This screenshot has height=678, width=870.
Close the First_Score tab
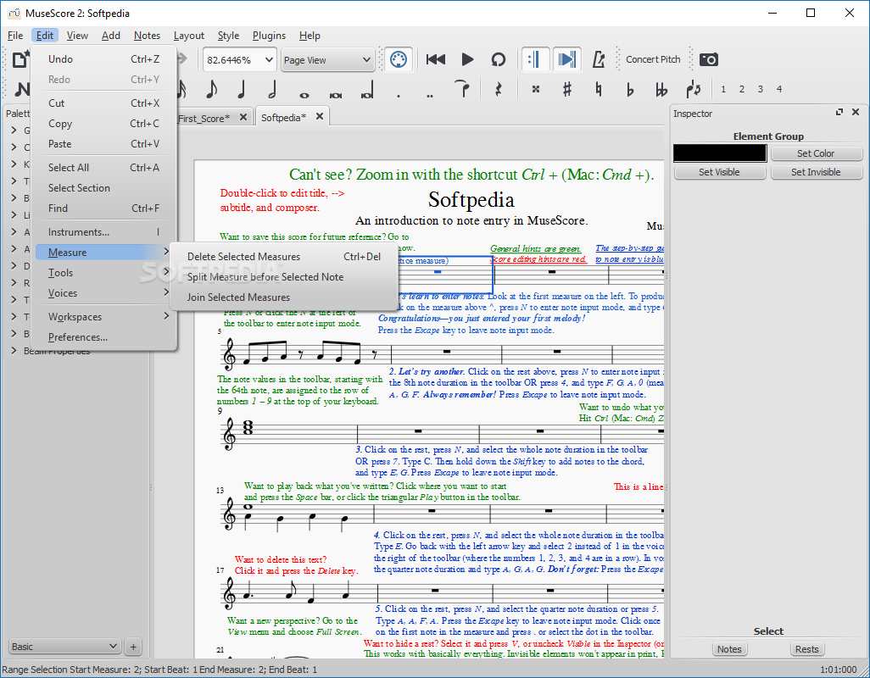(243, 117)
